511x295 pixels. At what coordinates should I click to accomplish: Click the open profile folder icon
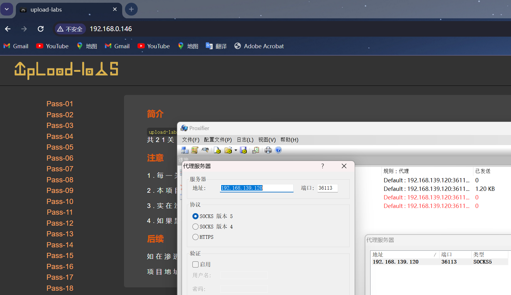click(x=228, y=150)
